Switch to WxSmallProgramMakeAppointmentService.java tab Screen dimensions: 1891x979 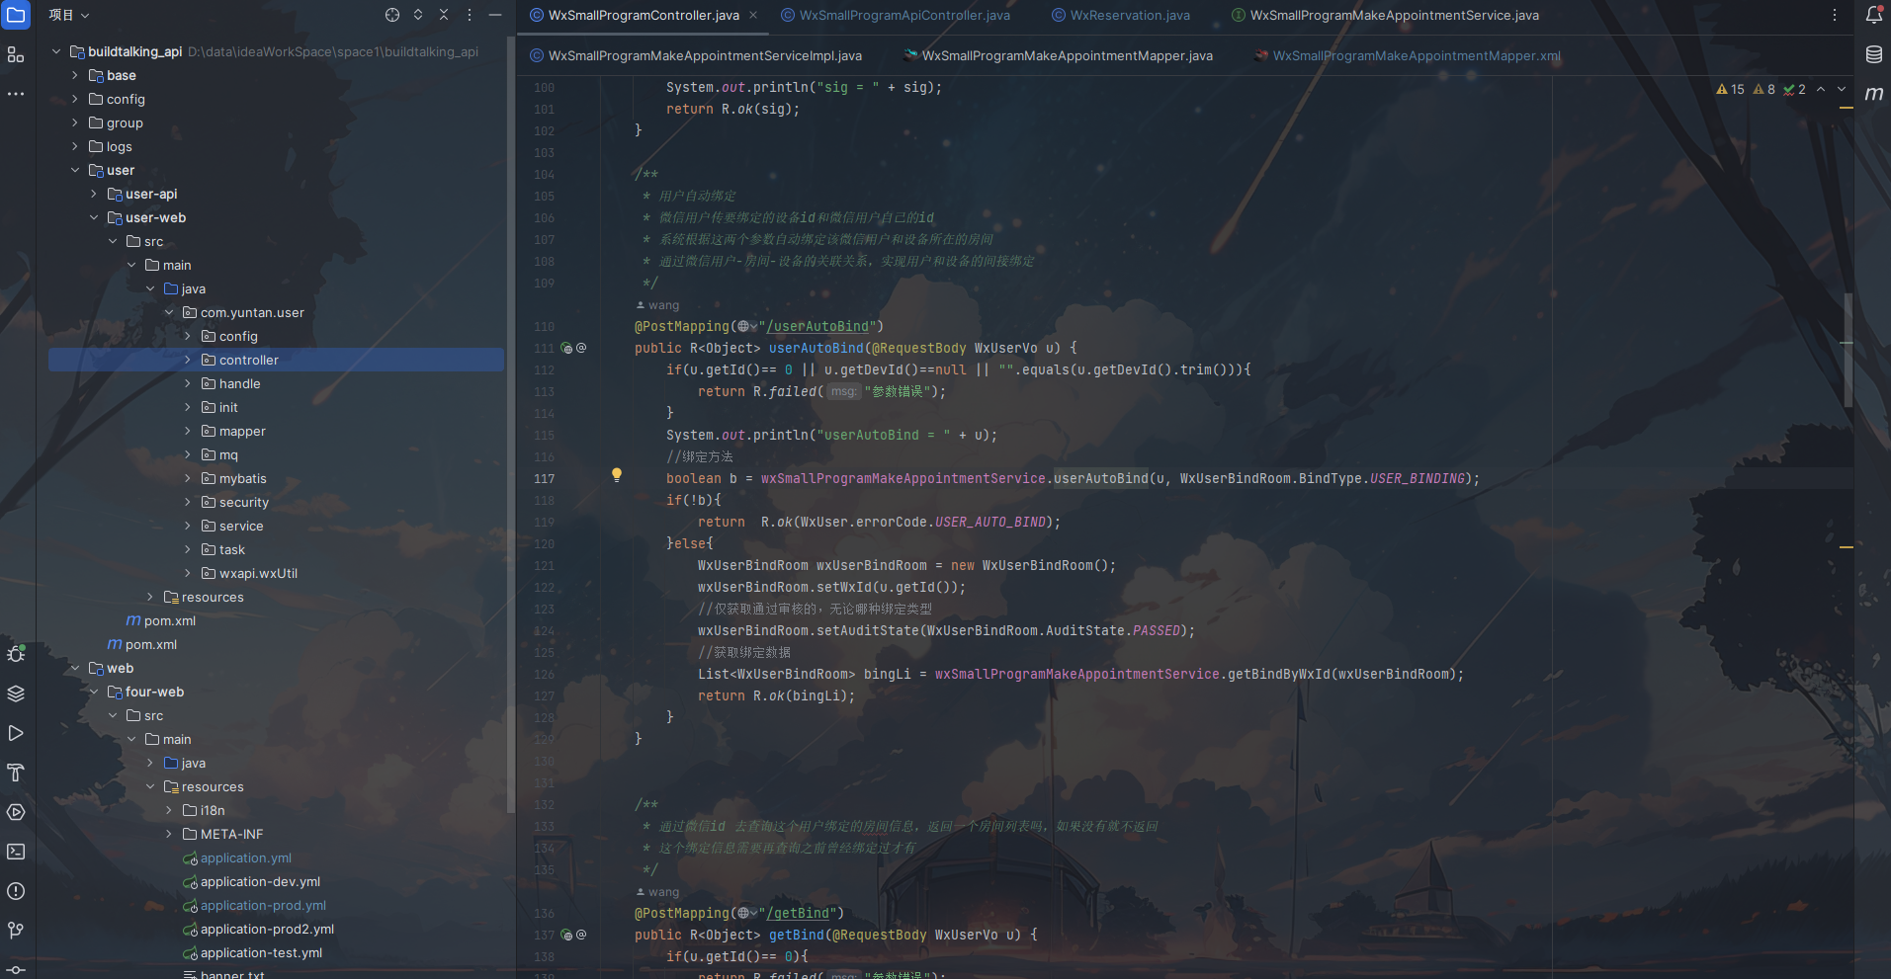click(x=1385, y=15)
